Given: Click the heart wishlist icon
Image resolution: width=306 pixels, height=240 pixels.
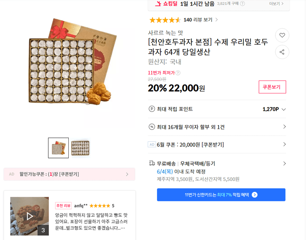Looking at the screenshot, I should (x=282, y=35).
